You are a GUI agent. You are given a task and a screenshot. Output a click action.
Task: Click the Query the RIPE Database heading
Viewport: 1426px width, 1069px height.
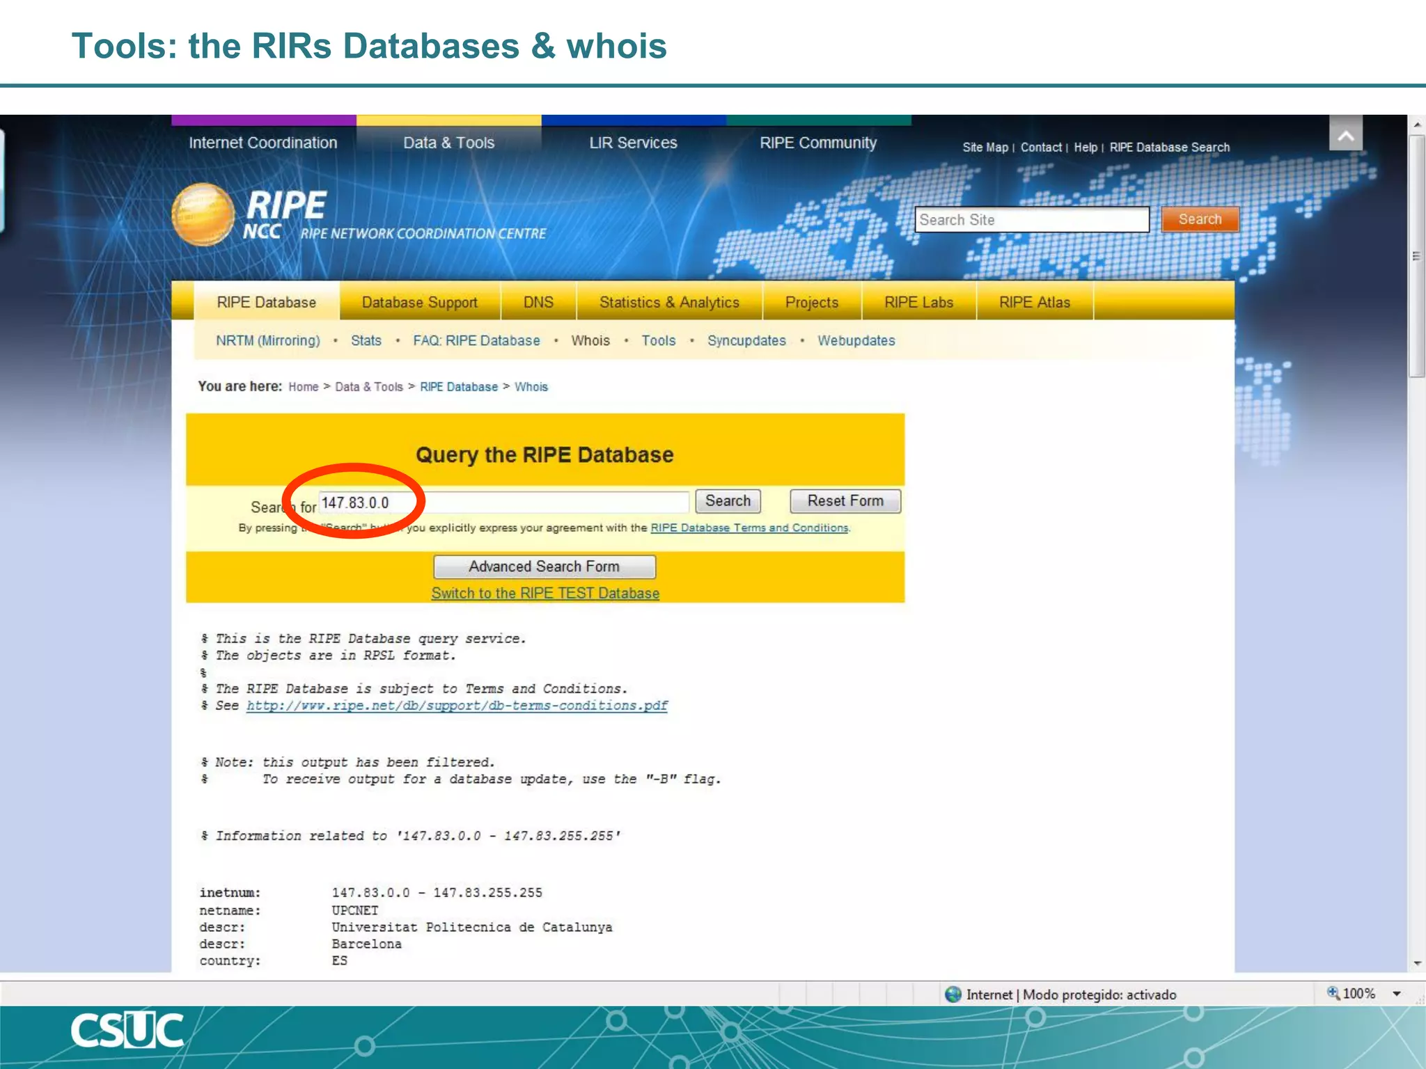pos(544,454)
